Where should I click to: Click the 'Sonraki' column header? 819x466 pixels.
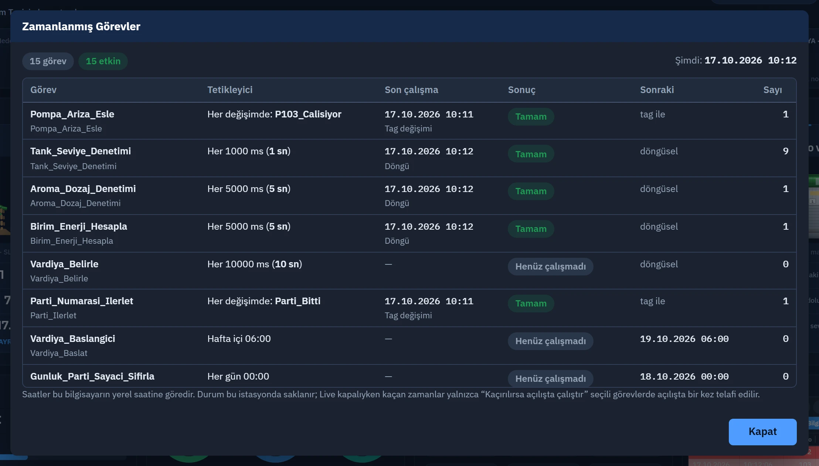click(657, 90)
